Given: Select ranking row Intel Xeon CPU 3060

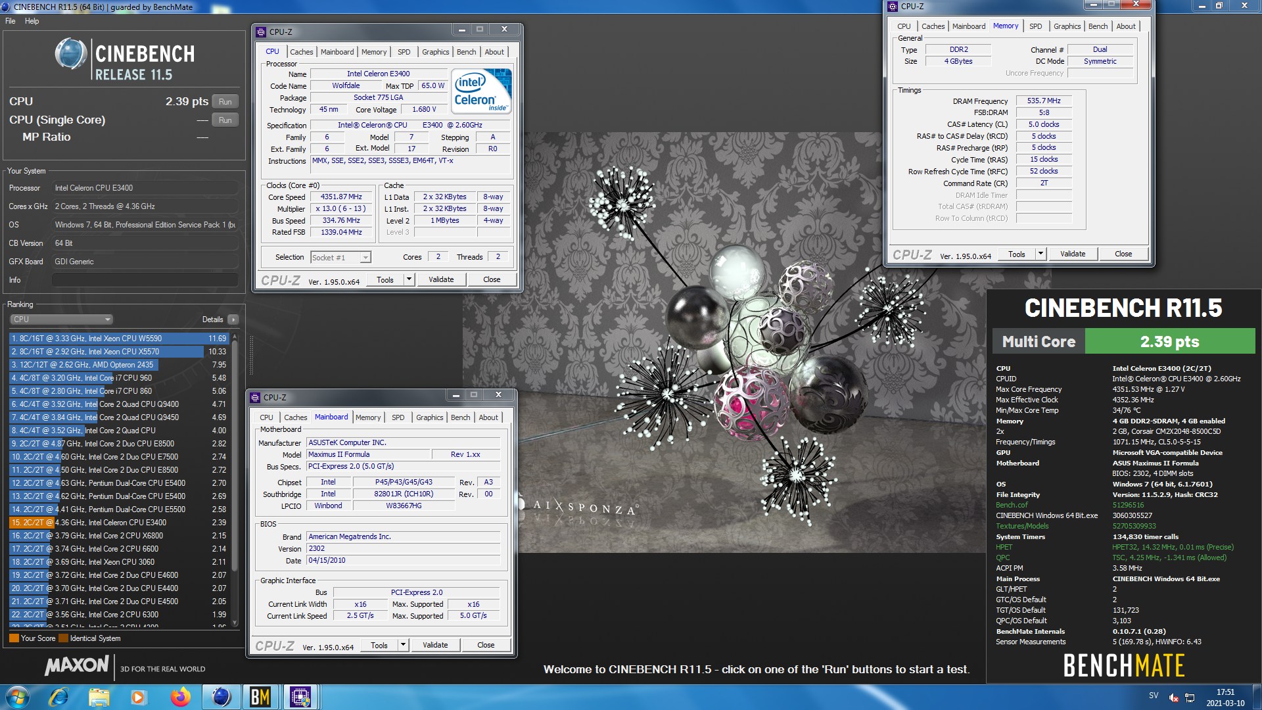Looking at the screenshot, I should pyautogui.click(x=118, y=562).
